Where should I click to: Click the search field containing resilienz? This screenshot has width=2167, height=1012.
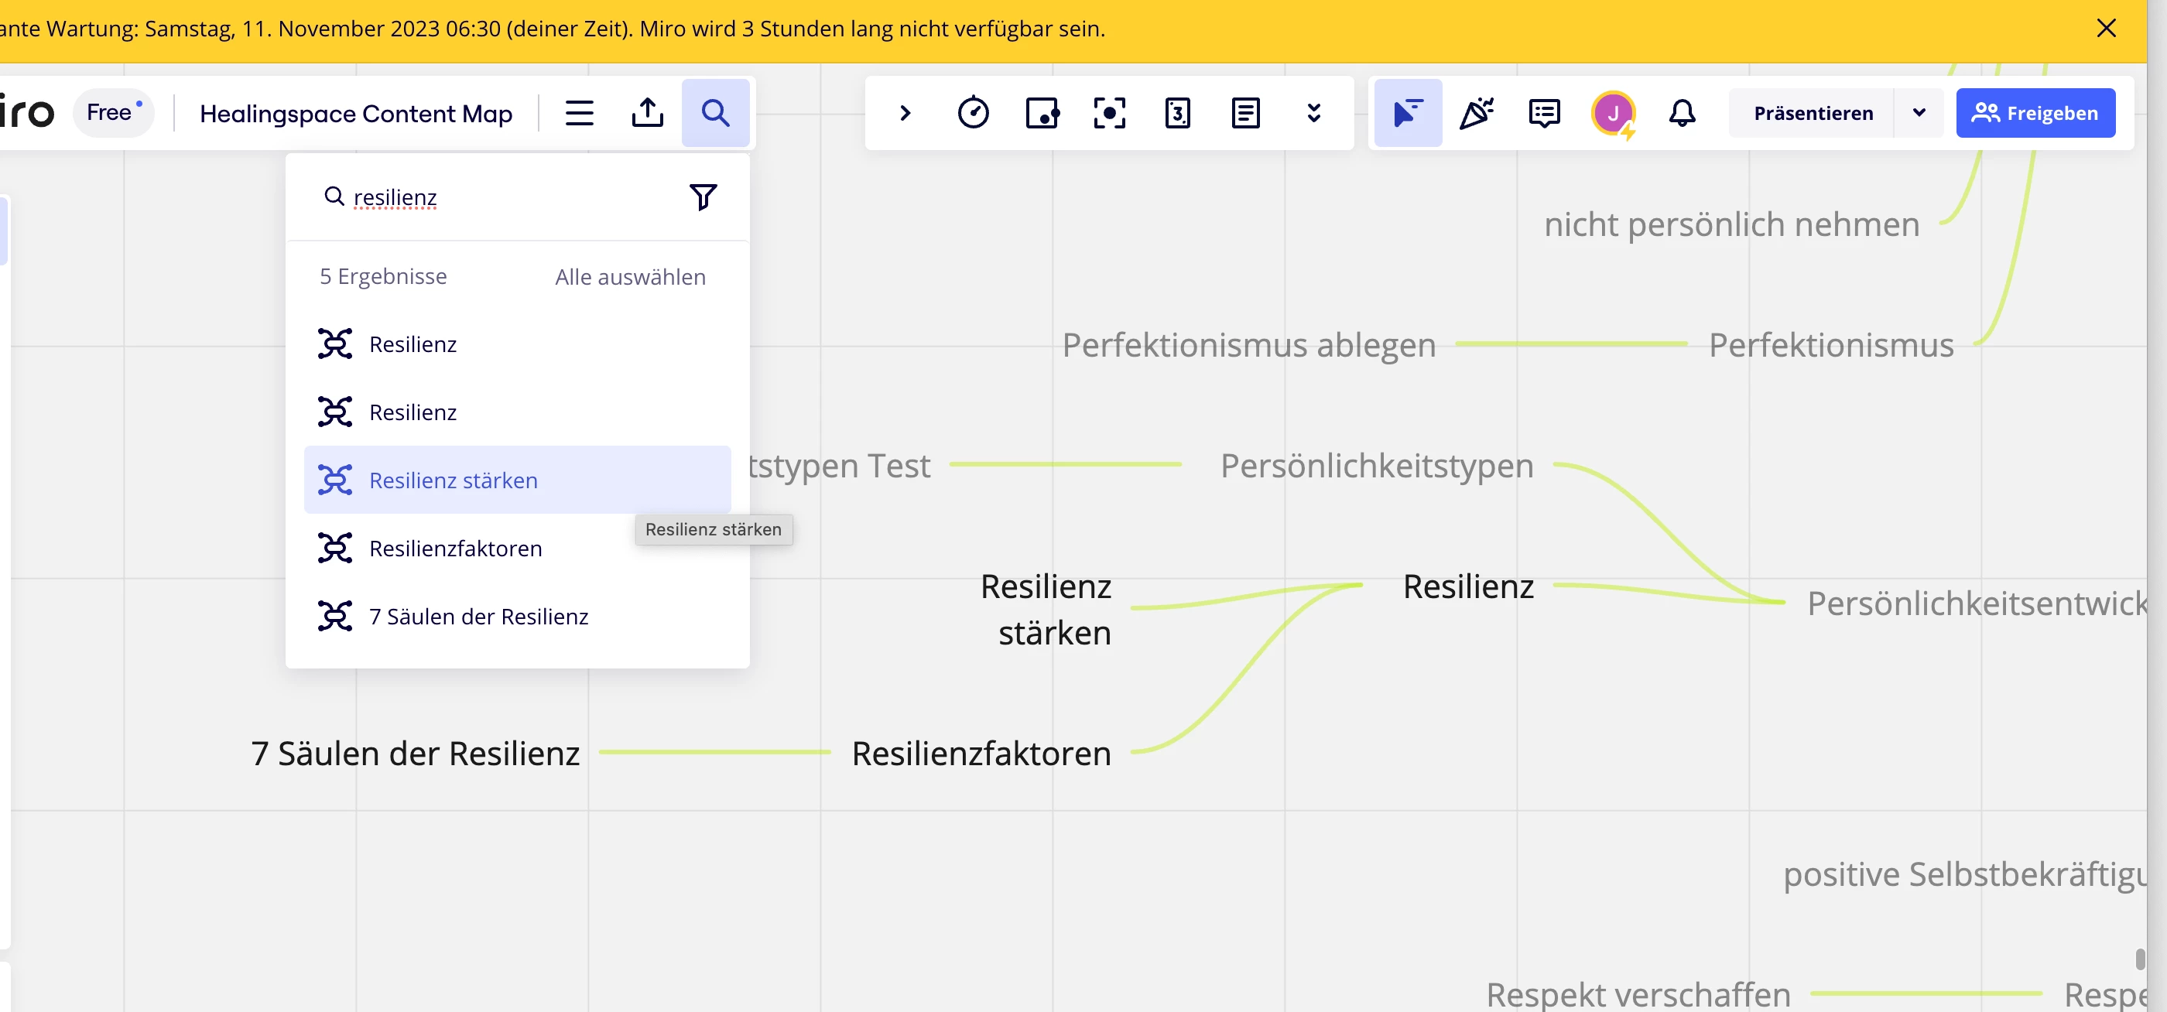(496, 197)
